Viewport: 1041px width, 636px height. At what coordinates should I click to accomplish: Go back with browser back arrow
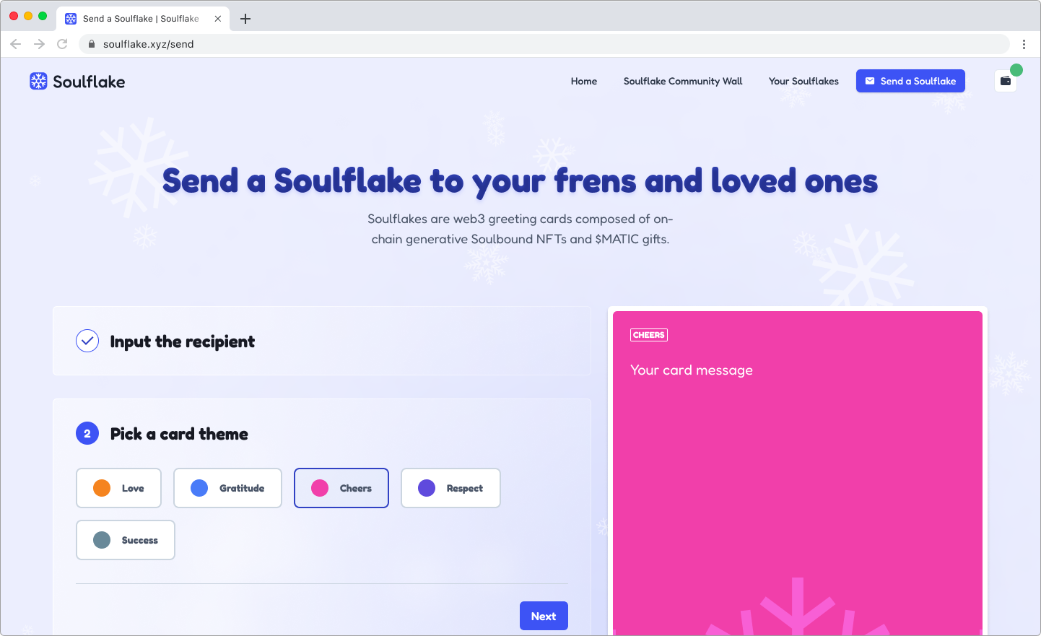(x=16, y=44)
